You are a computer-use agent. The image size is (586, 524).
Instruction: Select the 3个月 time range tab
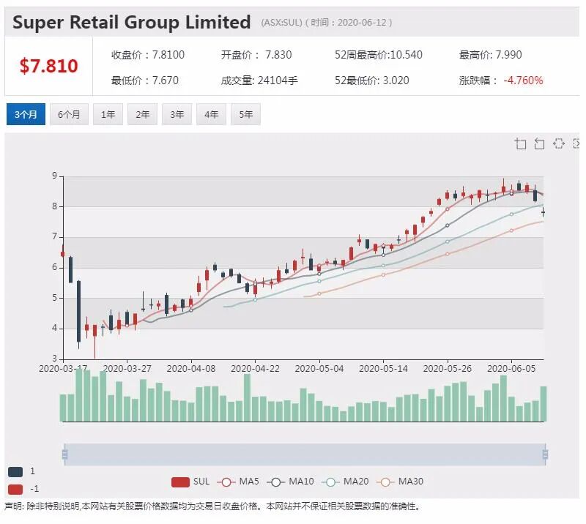(x=26, y=114)
